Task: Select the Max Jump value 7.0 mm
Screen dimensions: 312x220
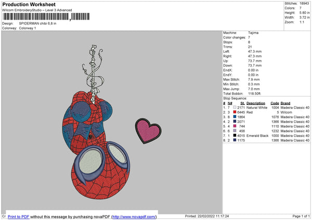Action: (x=254, y=89)
